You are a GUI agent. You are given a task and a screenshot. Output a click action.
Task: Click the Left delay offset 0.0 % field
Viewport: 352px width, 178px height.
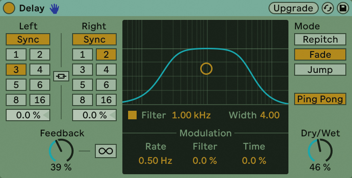(x=28, y=115)
